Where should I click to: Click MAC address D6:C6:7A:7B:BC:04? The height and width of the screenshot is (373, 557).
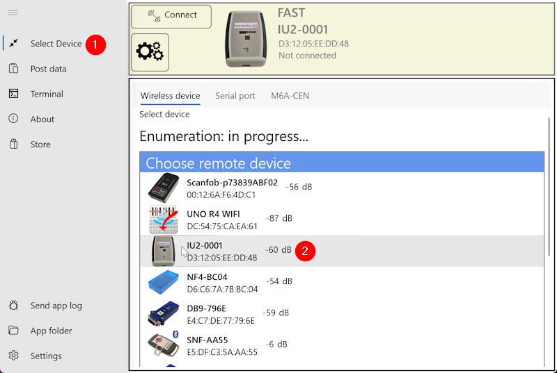click(x=222, y=289)
